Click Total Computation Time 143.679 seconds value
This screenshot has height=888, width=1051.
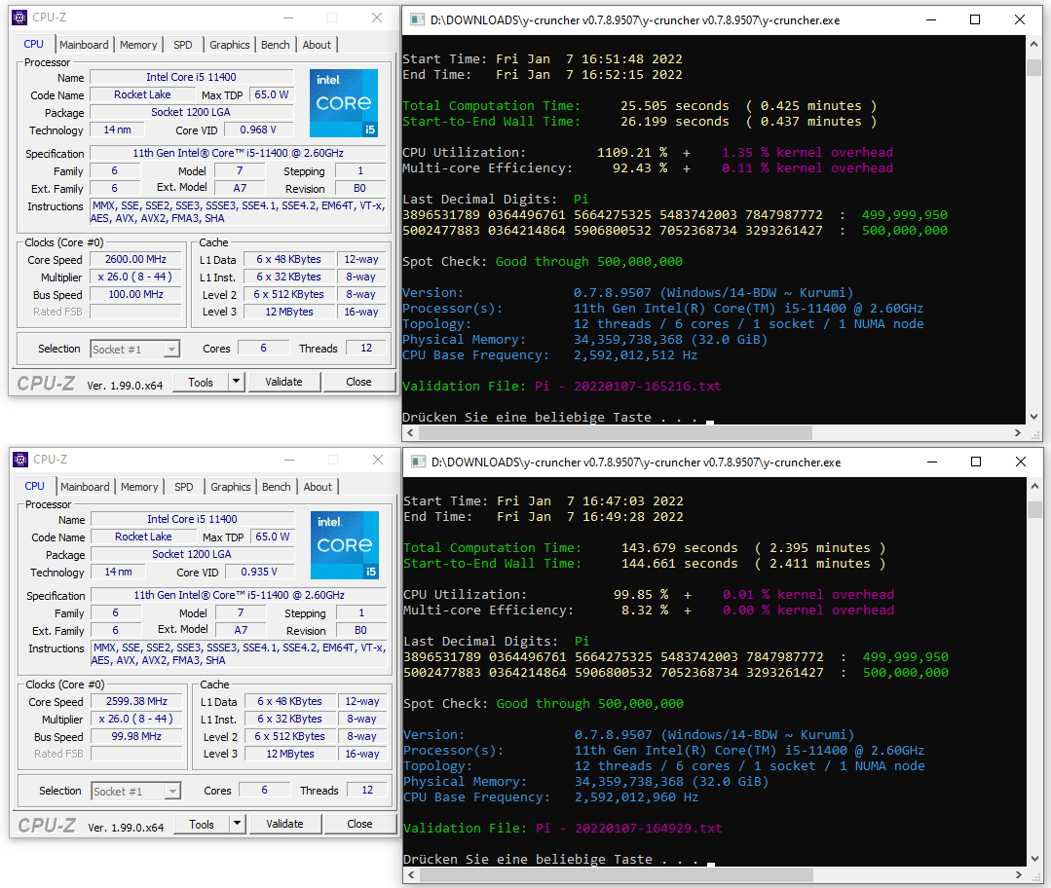point(680,548)
